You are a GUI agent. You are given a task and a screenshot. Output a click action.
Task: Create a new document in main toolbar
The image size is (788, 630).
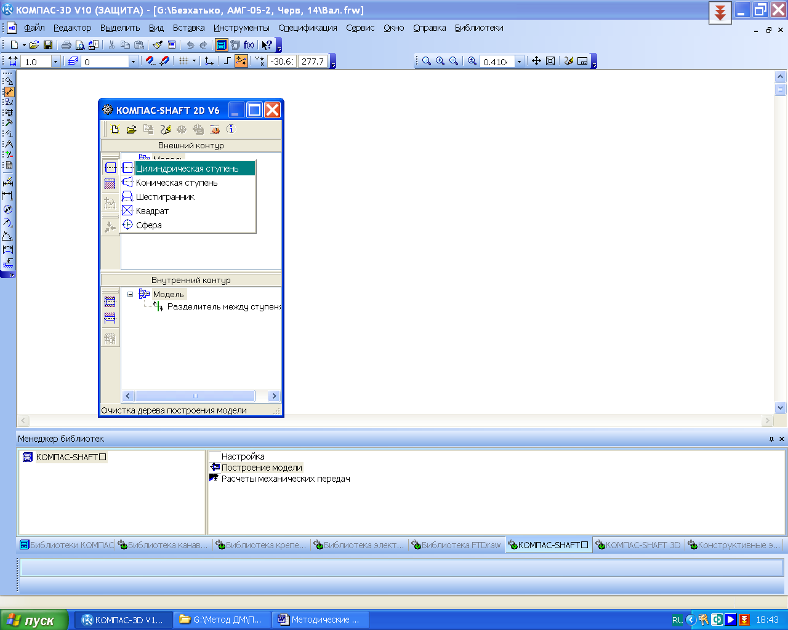pos(15,45)
